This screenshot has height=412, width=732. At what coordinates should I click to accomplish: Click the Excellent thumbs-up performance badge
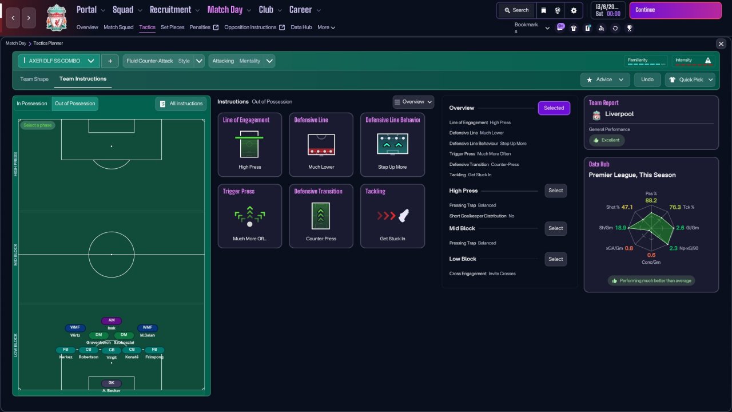[607, 140]
